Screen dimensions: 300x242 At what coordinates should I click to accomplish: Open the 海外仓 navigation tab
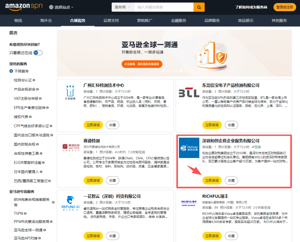pos(46,21)
